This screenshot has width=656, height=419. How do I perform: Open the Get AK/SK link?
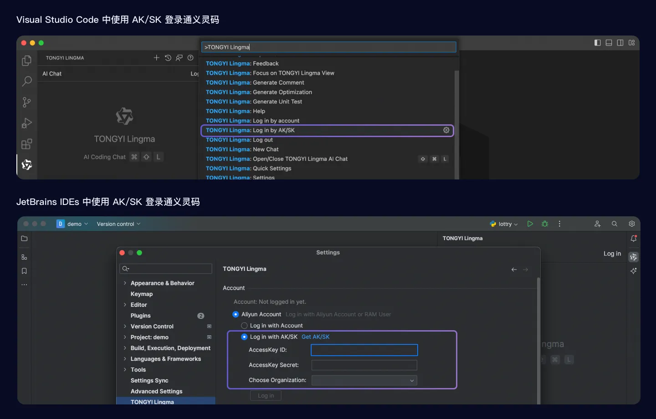tap(316, 337)
